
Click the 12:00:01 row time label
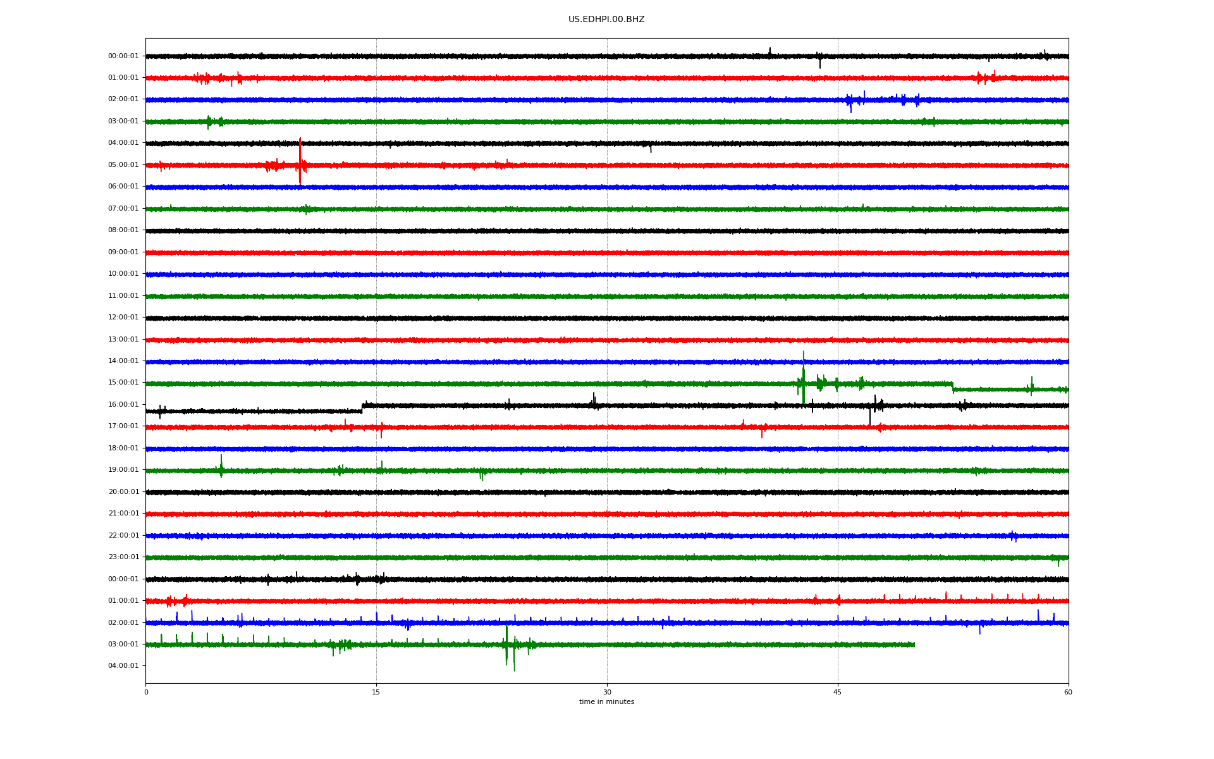pyautogui.click(x=123, y=317)
